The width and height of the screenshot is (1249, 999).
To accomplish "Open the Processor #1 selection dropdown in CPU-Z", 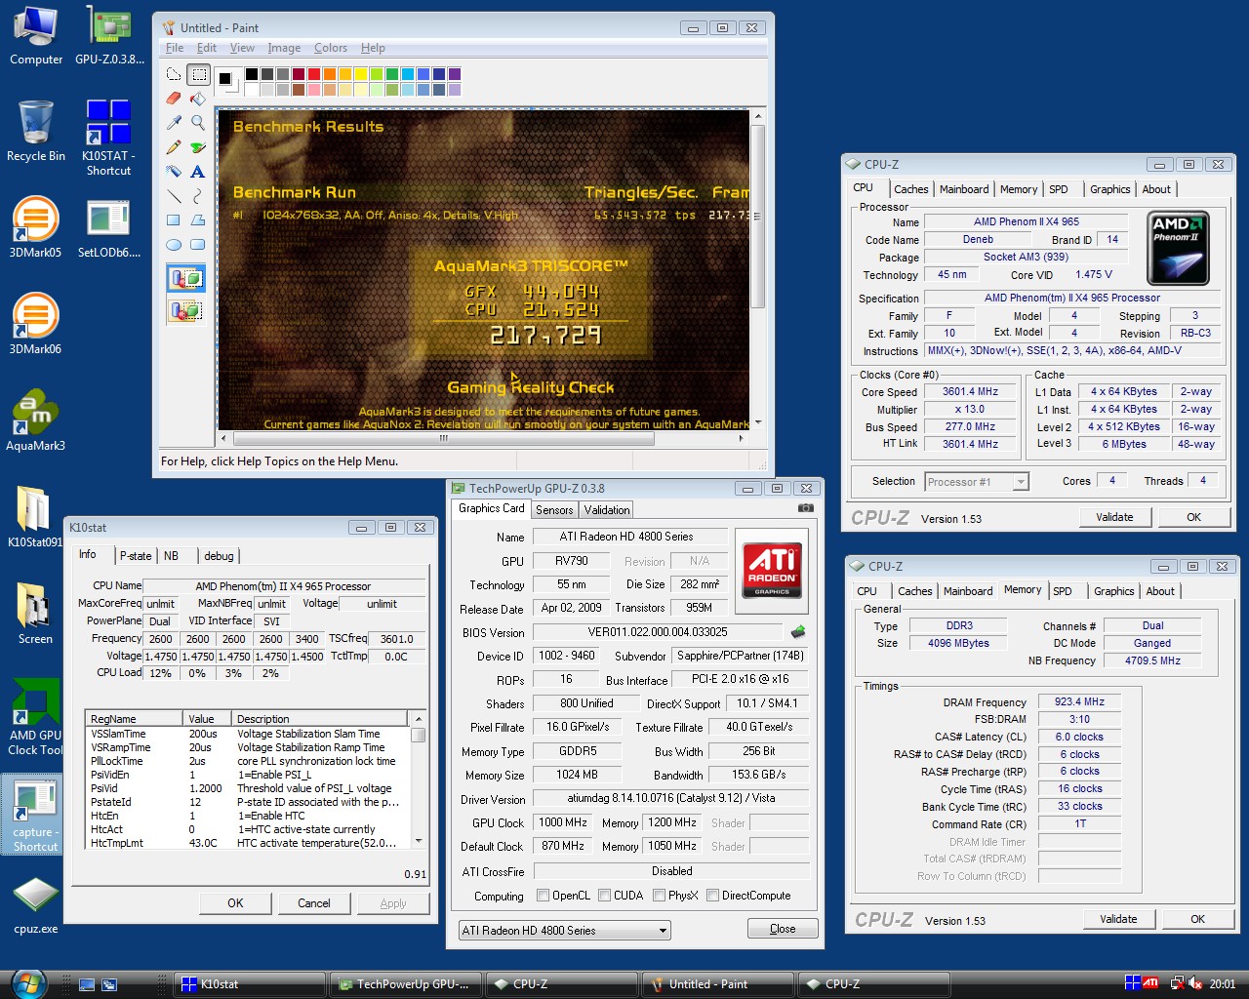I will tap(977, 482).
